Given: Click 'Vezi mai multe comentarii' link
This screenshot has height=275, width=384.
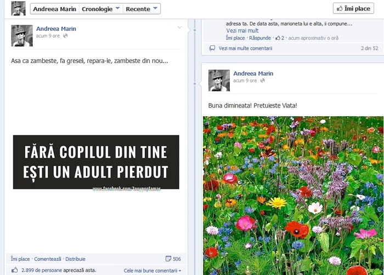Looking at the screenshot, I should pos(245,48).
